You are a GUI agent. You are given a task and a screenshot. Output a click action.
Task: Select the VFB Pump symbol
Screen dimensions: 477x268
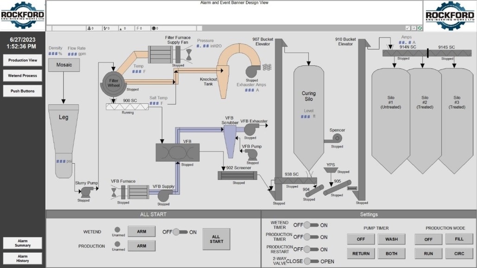tap(252, 155)
